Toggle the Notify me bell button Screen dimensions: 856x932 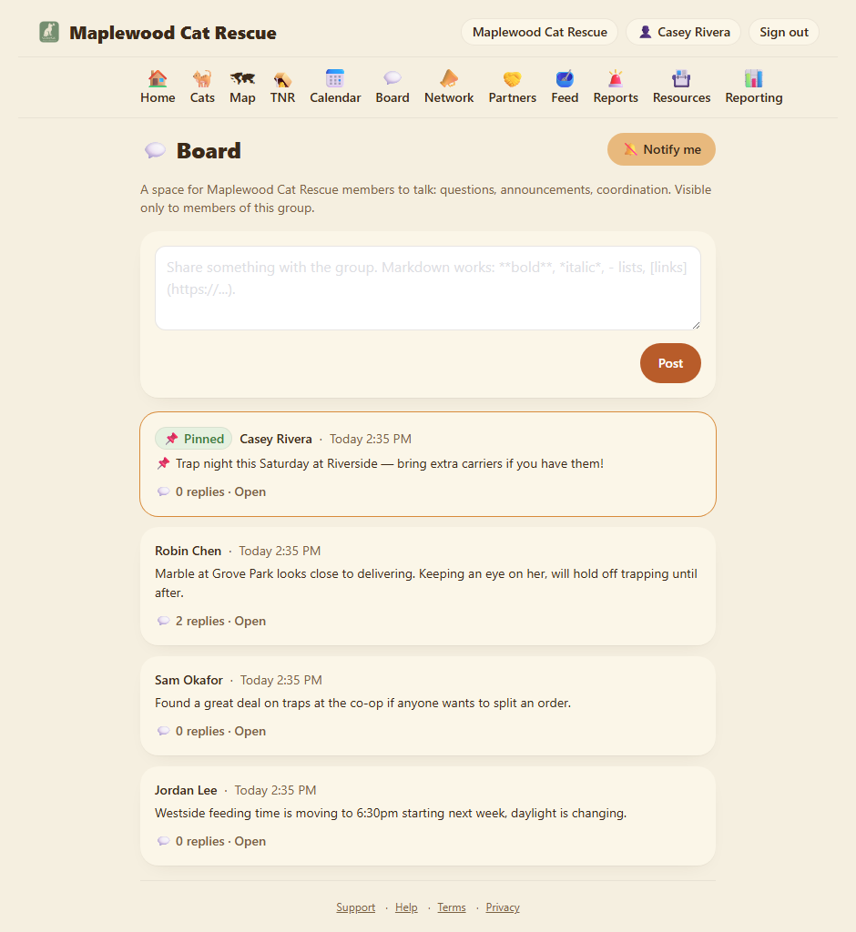[x=661, y=149]
